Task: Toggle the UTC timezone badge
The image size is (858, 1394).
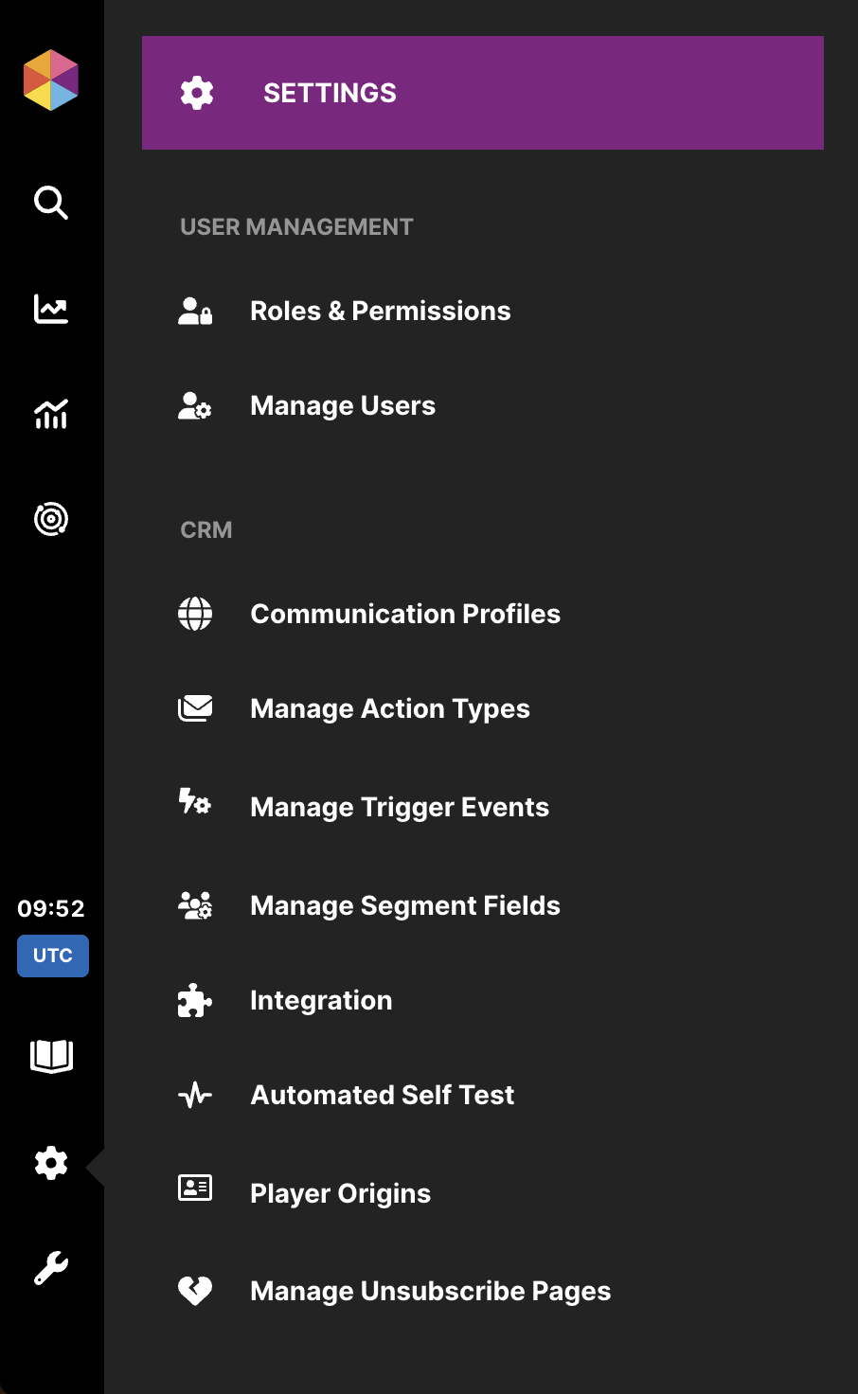Action: tap(53, 956)
